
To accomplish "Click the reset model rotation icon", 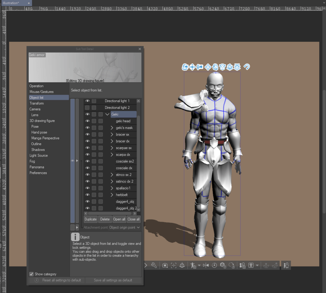I will pyautogui.click(x=231, y=265).
